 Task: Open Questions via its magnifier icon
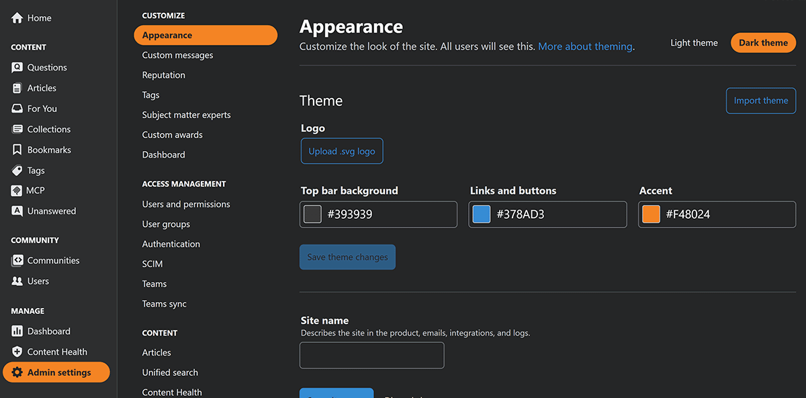pos(17,68)
